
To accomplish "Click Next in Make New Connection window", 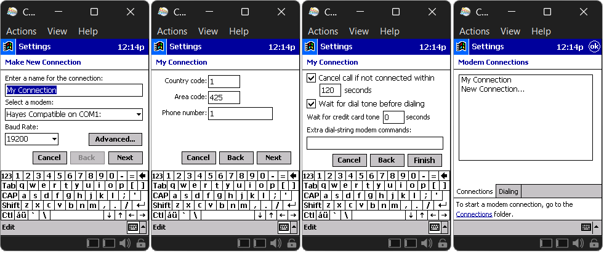I will (x=125, y=158).
